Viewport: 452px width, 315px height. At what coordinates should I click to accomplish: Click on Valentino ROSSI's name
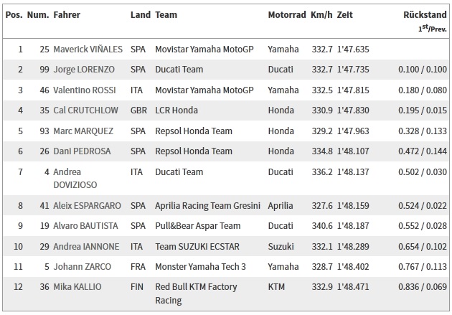tap(85, 90)
